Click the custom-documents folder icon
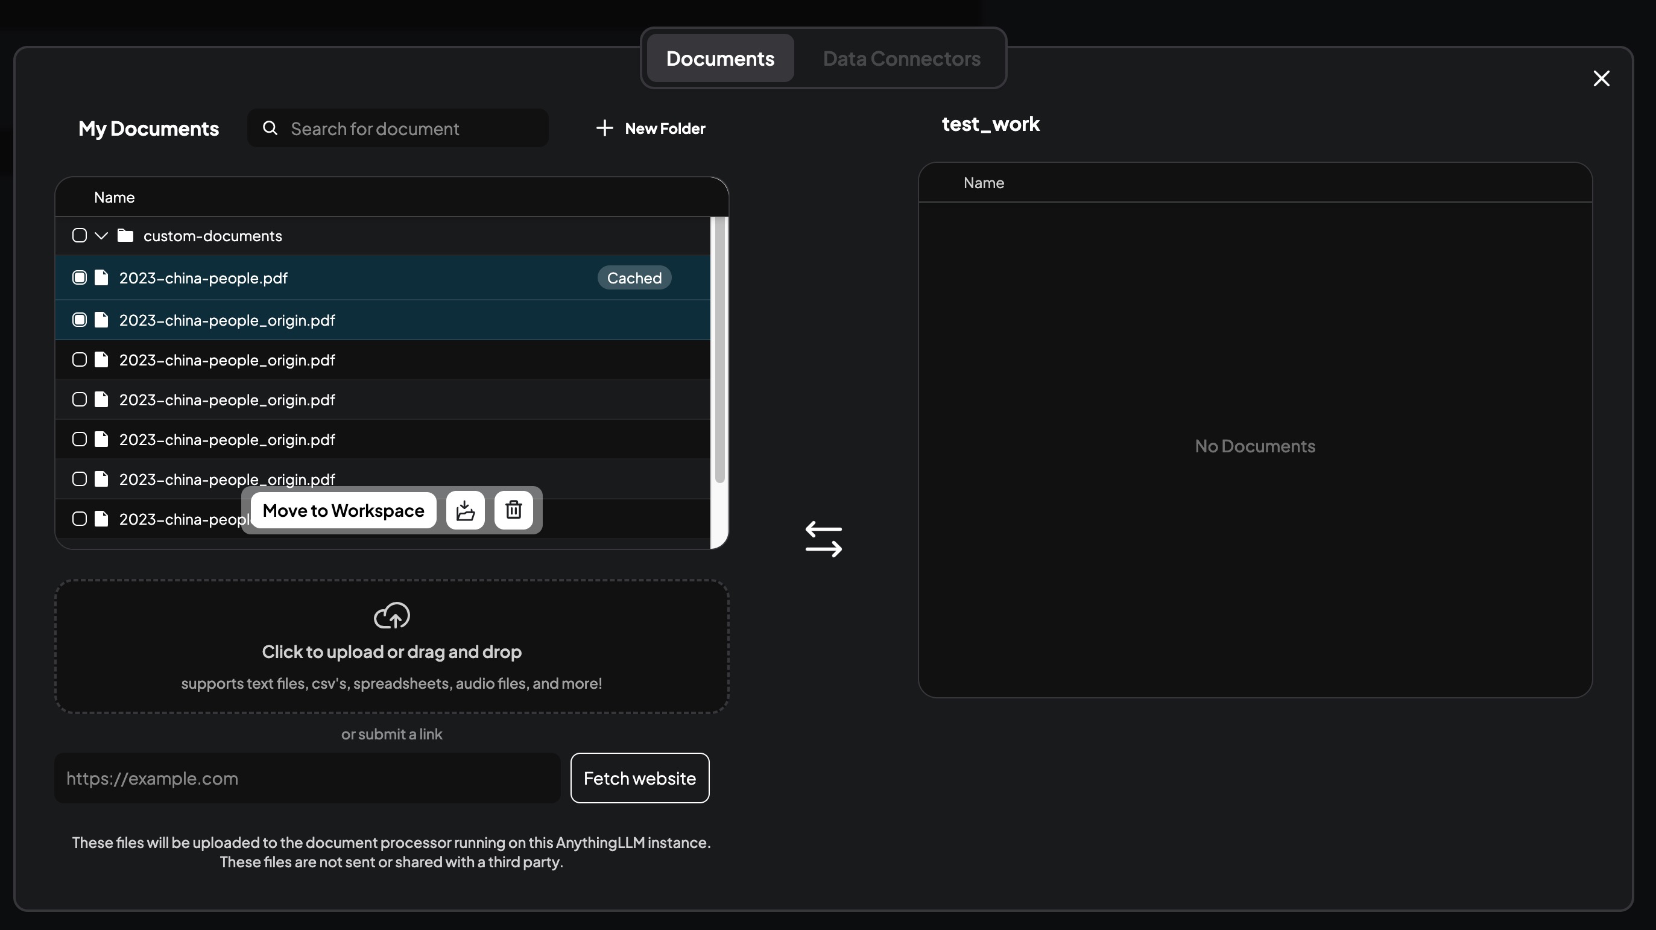Viewport: 1656px width, 930px height. tap(125, 236)
